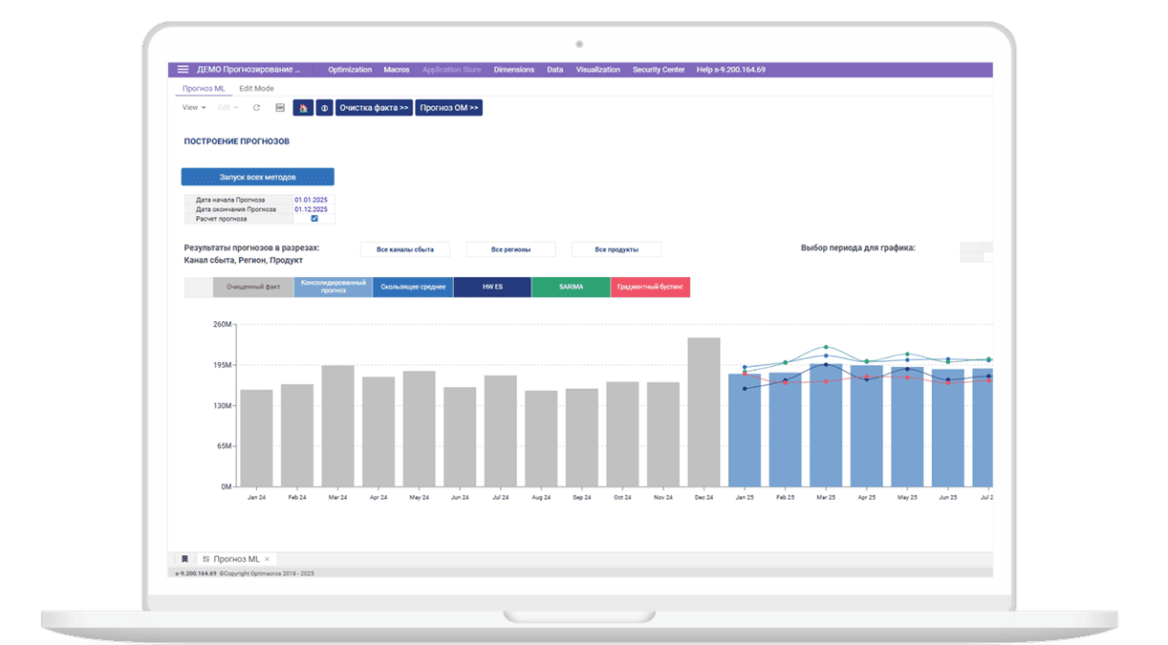Switch to the Edit Mode tab
This screenshot has width=1168, height=645.
tap(256, 89)
